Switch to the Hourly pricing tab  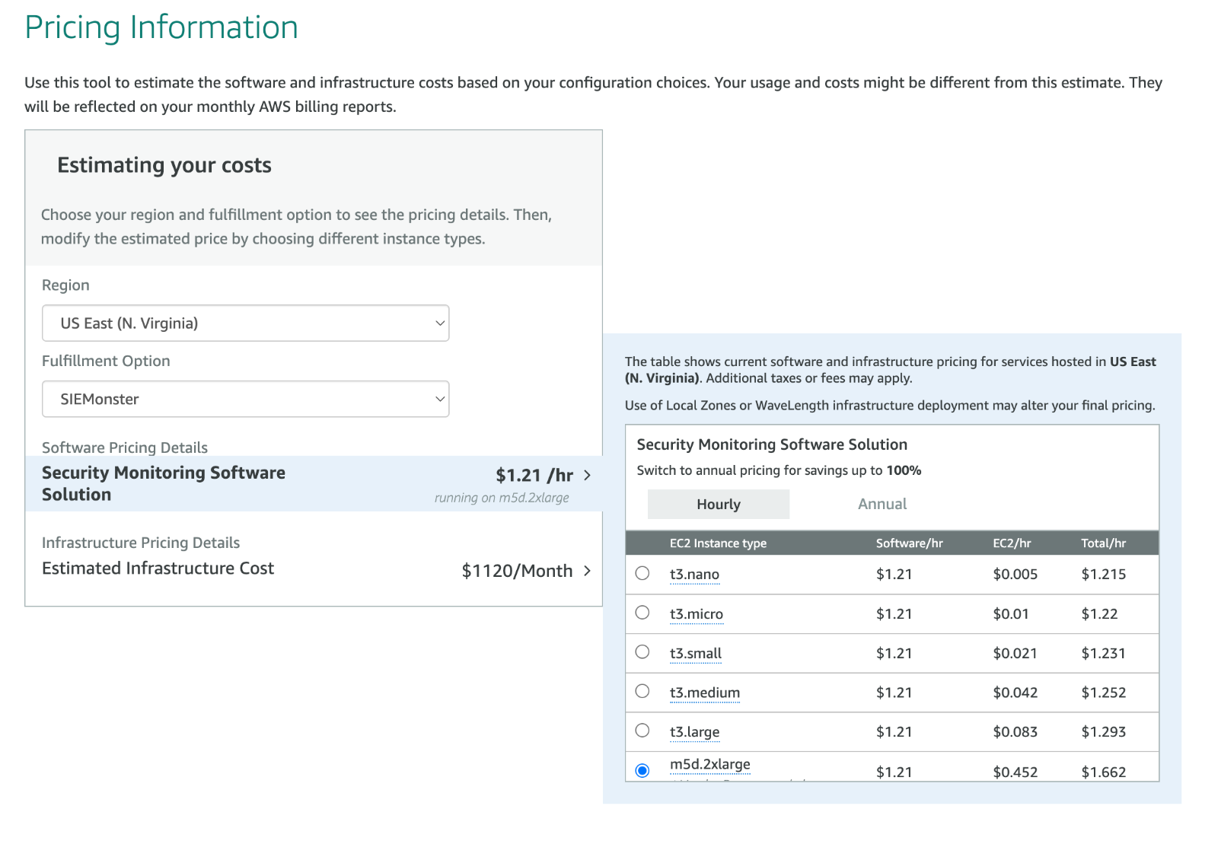(718, 505)
